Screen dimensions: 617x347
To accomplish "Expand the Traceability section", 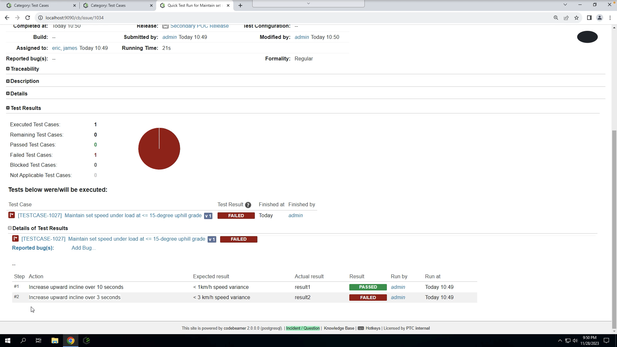I will [8, 69].
